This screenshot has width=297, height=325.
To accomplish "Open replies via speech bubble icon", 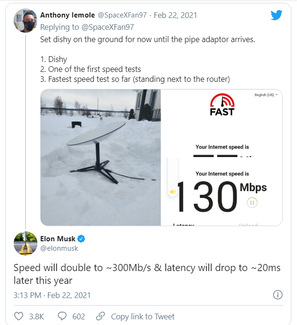I will [62, 316].
